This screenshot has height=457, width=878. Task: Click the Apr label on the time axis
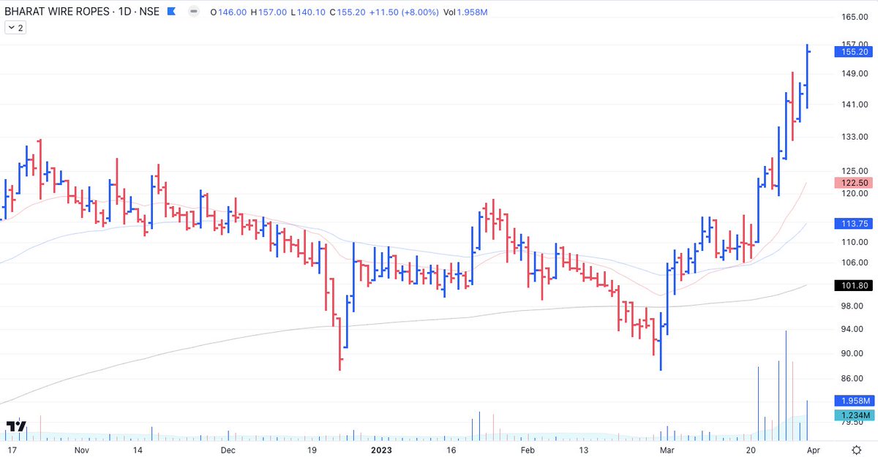(814, 450)
